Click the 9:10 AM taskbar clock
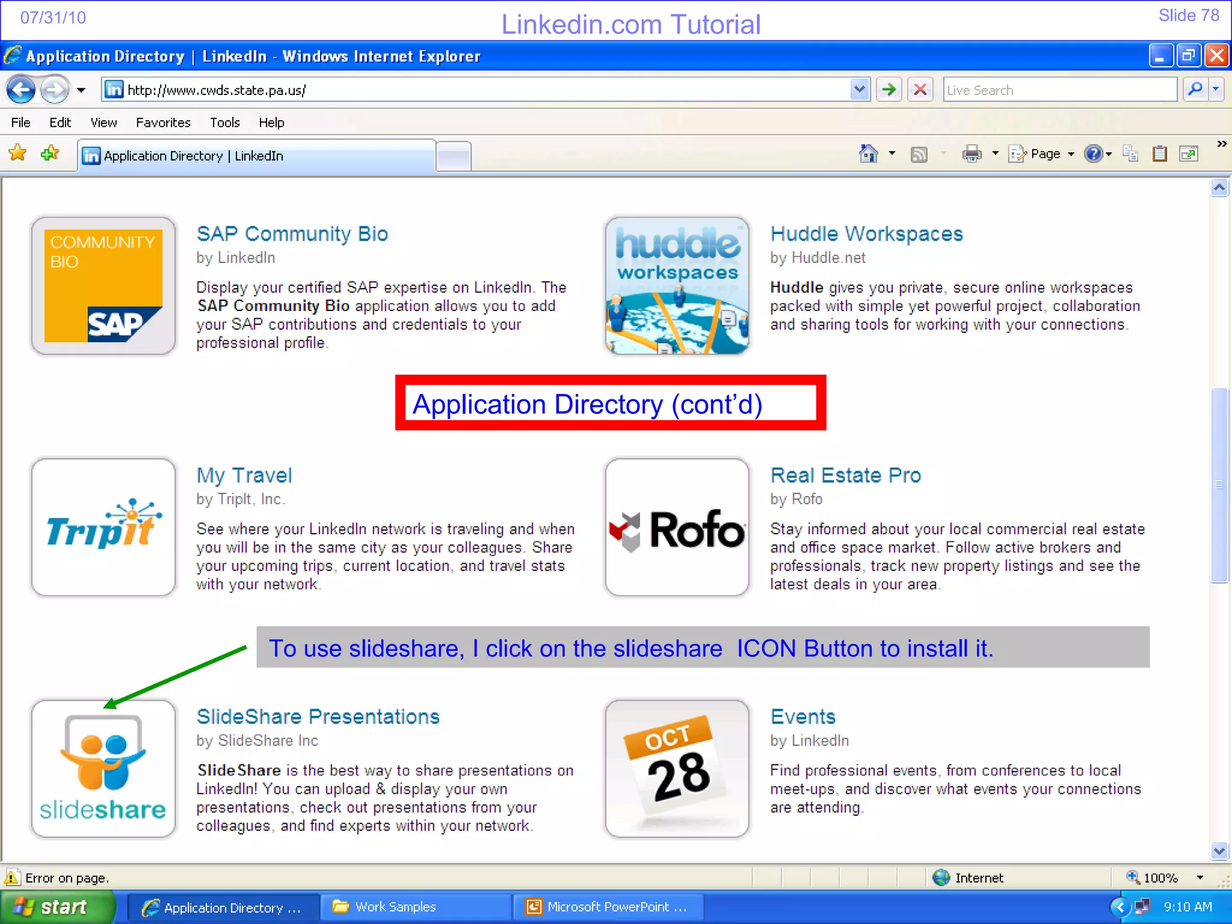This screenshot has height=924, width=1232. [1187, 907]
